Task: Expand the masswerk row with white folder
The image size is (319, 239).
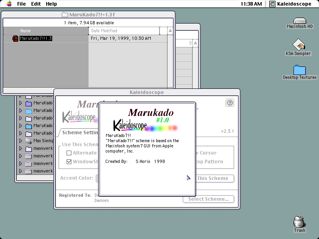Action: click(21, 149)
